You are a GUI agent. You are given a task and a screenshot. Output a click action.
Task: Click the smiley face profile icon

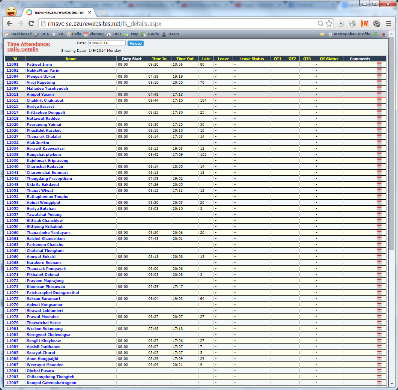(11, 11)
